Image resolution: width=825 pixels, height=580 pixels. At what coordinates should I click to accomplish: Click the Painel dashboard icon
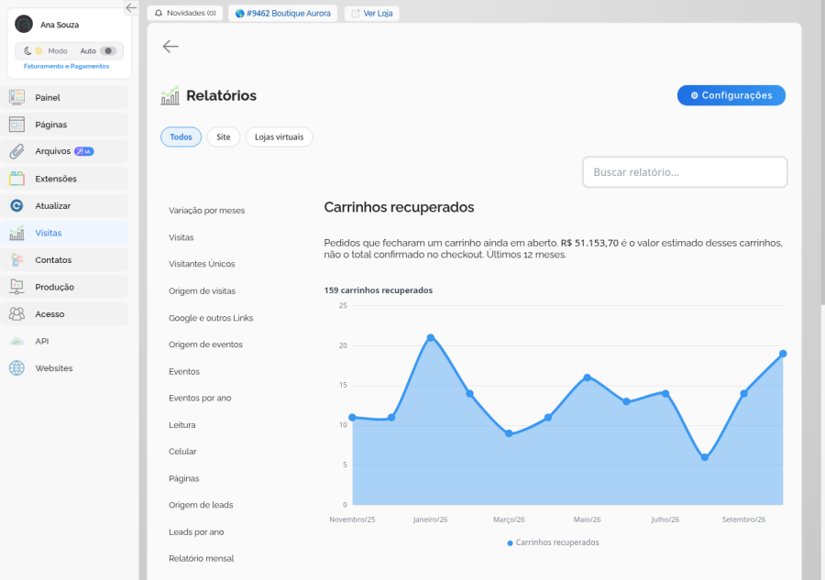tap(16, 97)
